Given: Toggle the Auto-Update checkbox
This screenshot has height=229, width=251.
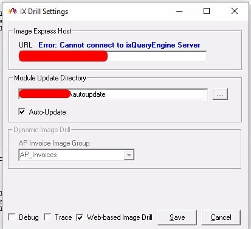Looking at the screenshot, I should click(x=22, y=111).
